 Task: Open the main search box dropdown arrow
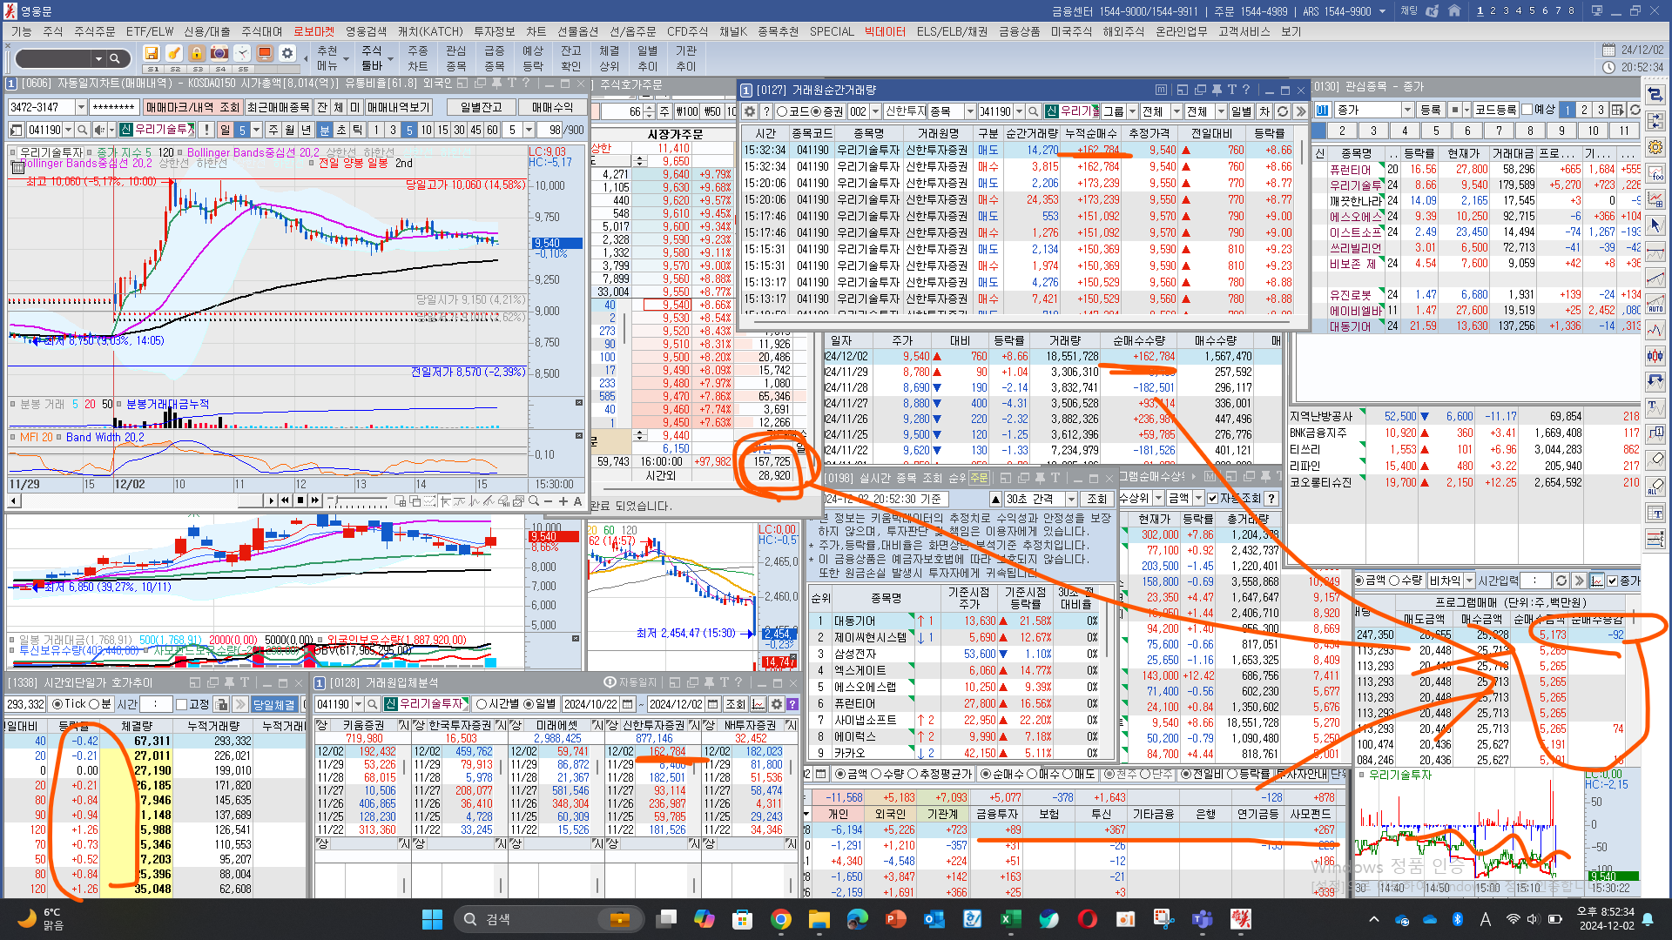(97, 59)
